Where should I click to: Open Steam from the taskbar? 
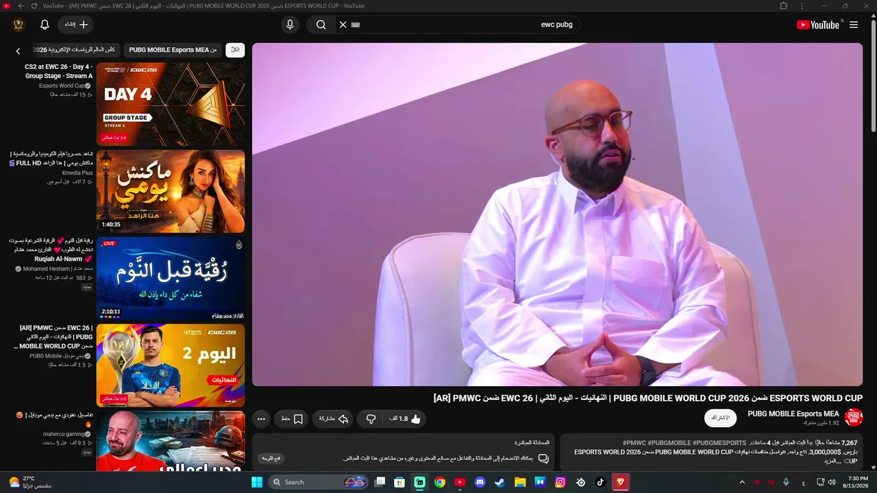pyautogui.click(x=500, y=482)
